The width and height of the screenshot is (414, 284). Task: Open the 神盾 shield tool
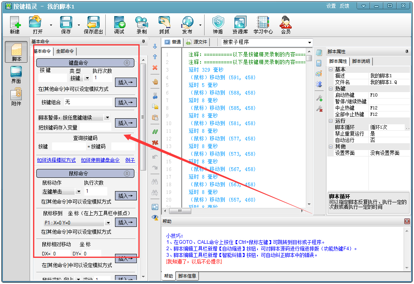click(218, 25)
